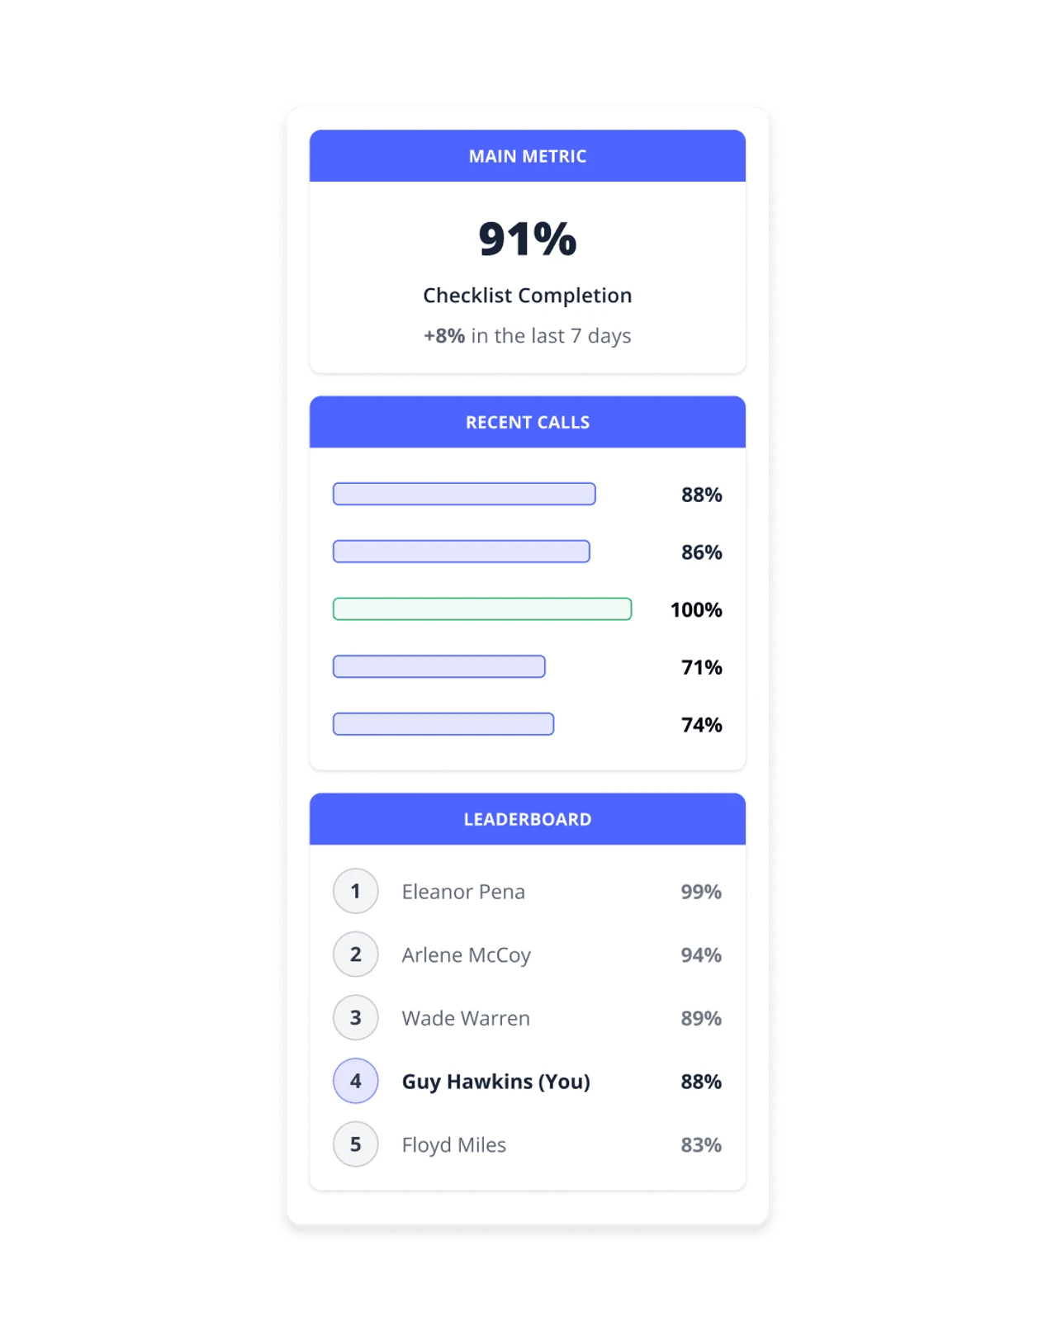This screenshot has width=1057, height=1331.
Task: Click the rank 5 circle badge
Action: click(355, 1144)
